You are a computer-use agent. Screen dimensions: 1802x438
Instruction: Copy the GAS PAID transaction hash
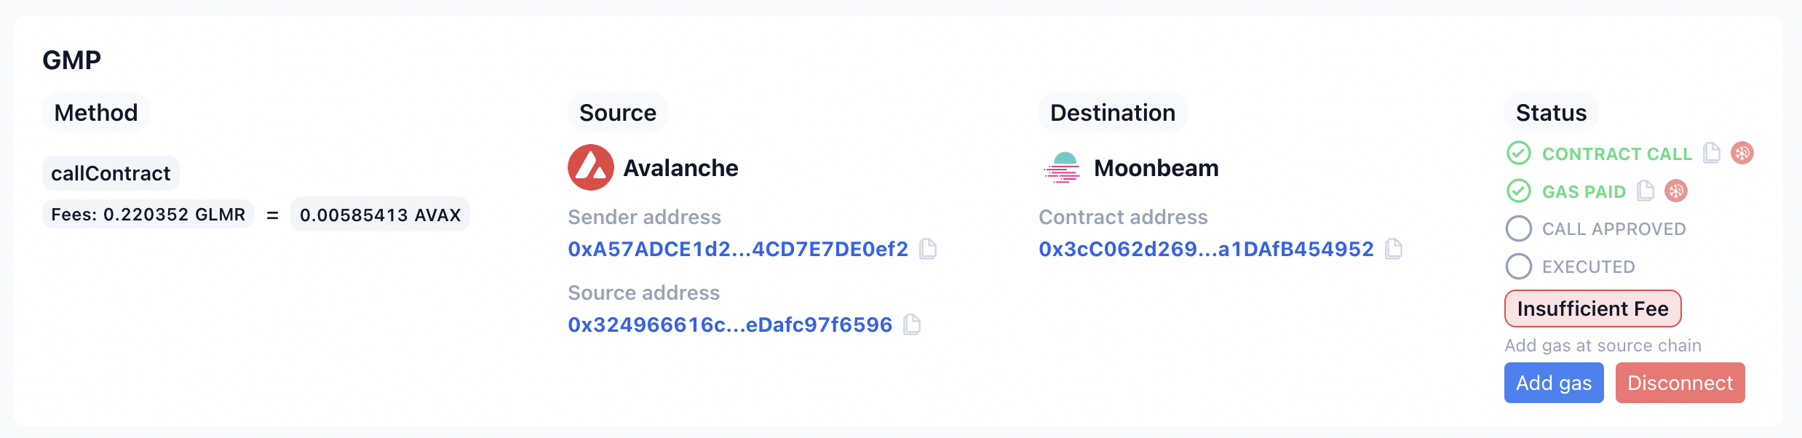[x=1646, y=191]
